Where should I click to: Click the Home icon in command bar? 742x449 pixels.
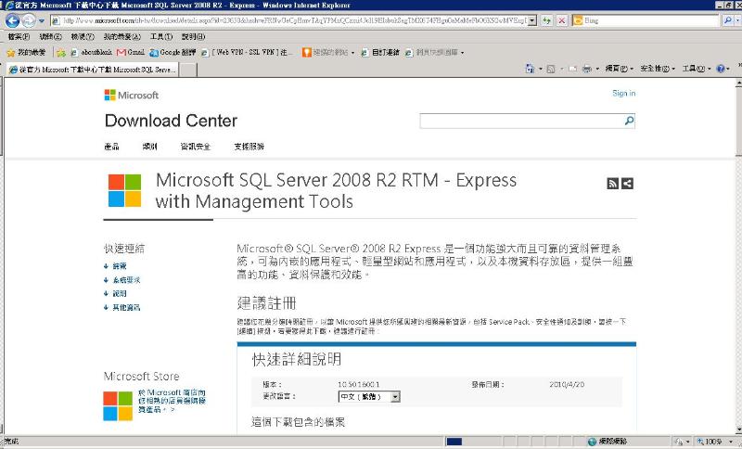(531, 69)
